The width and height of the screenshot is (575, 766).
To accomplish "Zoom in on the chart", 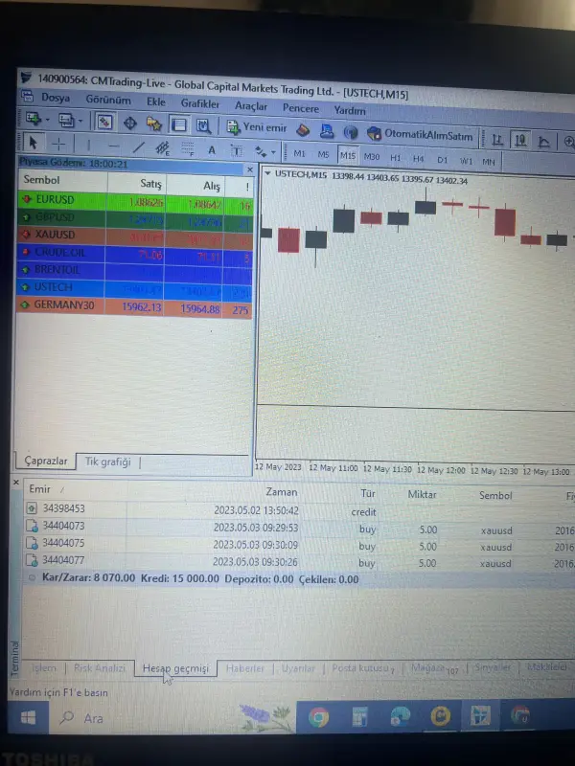I will (568, 143).
